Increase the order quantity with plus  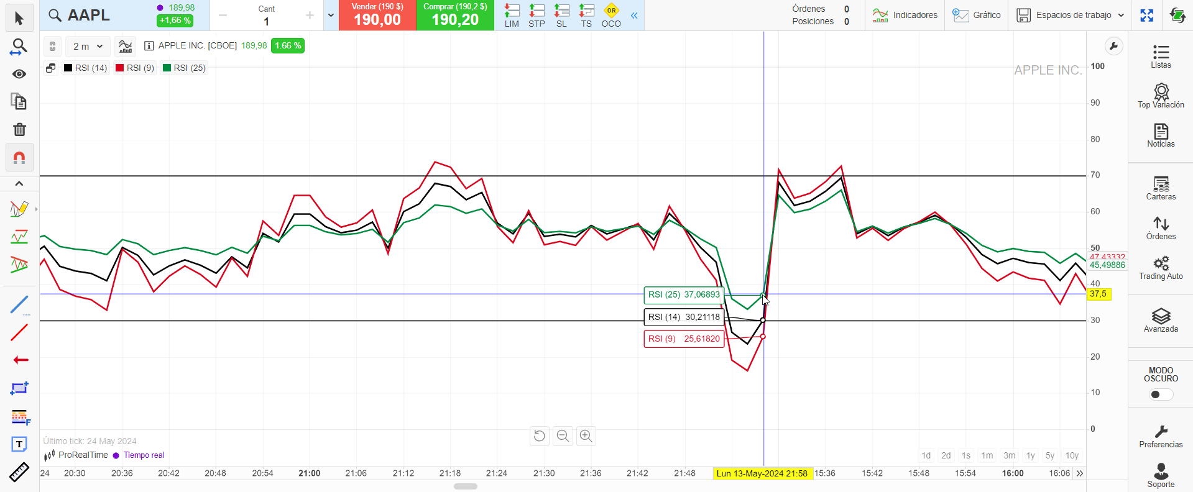(310, 16)
